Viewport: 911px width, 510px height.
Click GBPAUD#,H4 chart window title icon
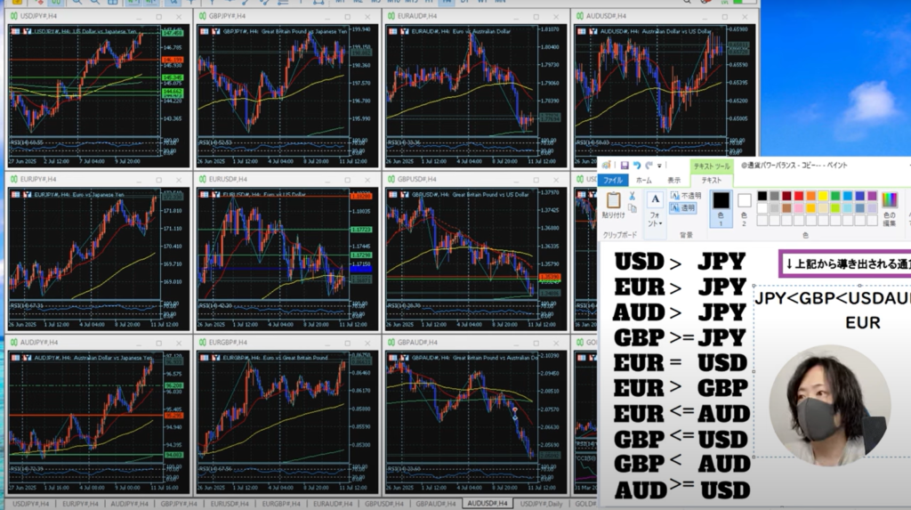tap(391, 343)
